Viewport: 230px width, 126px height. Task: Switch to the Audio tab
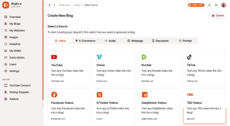(x=110, y=41)
